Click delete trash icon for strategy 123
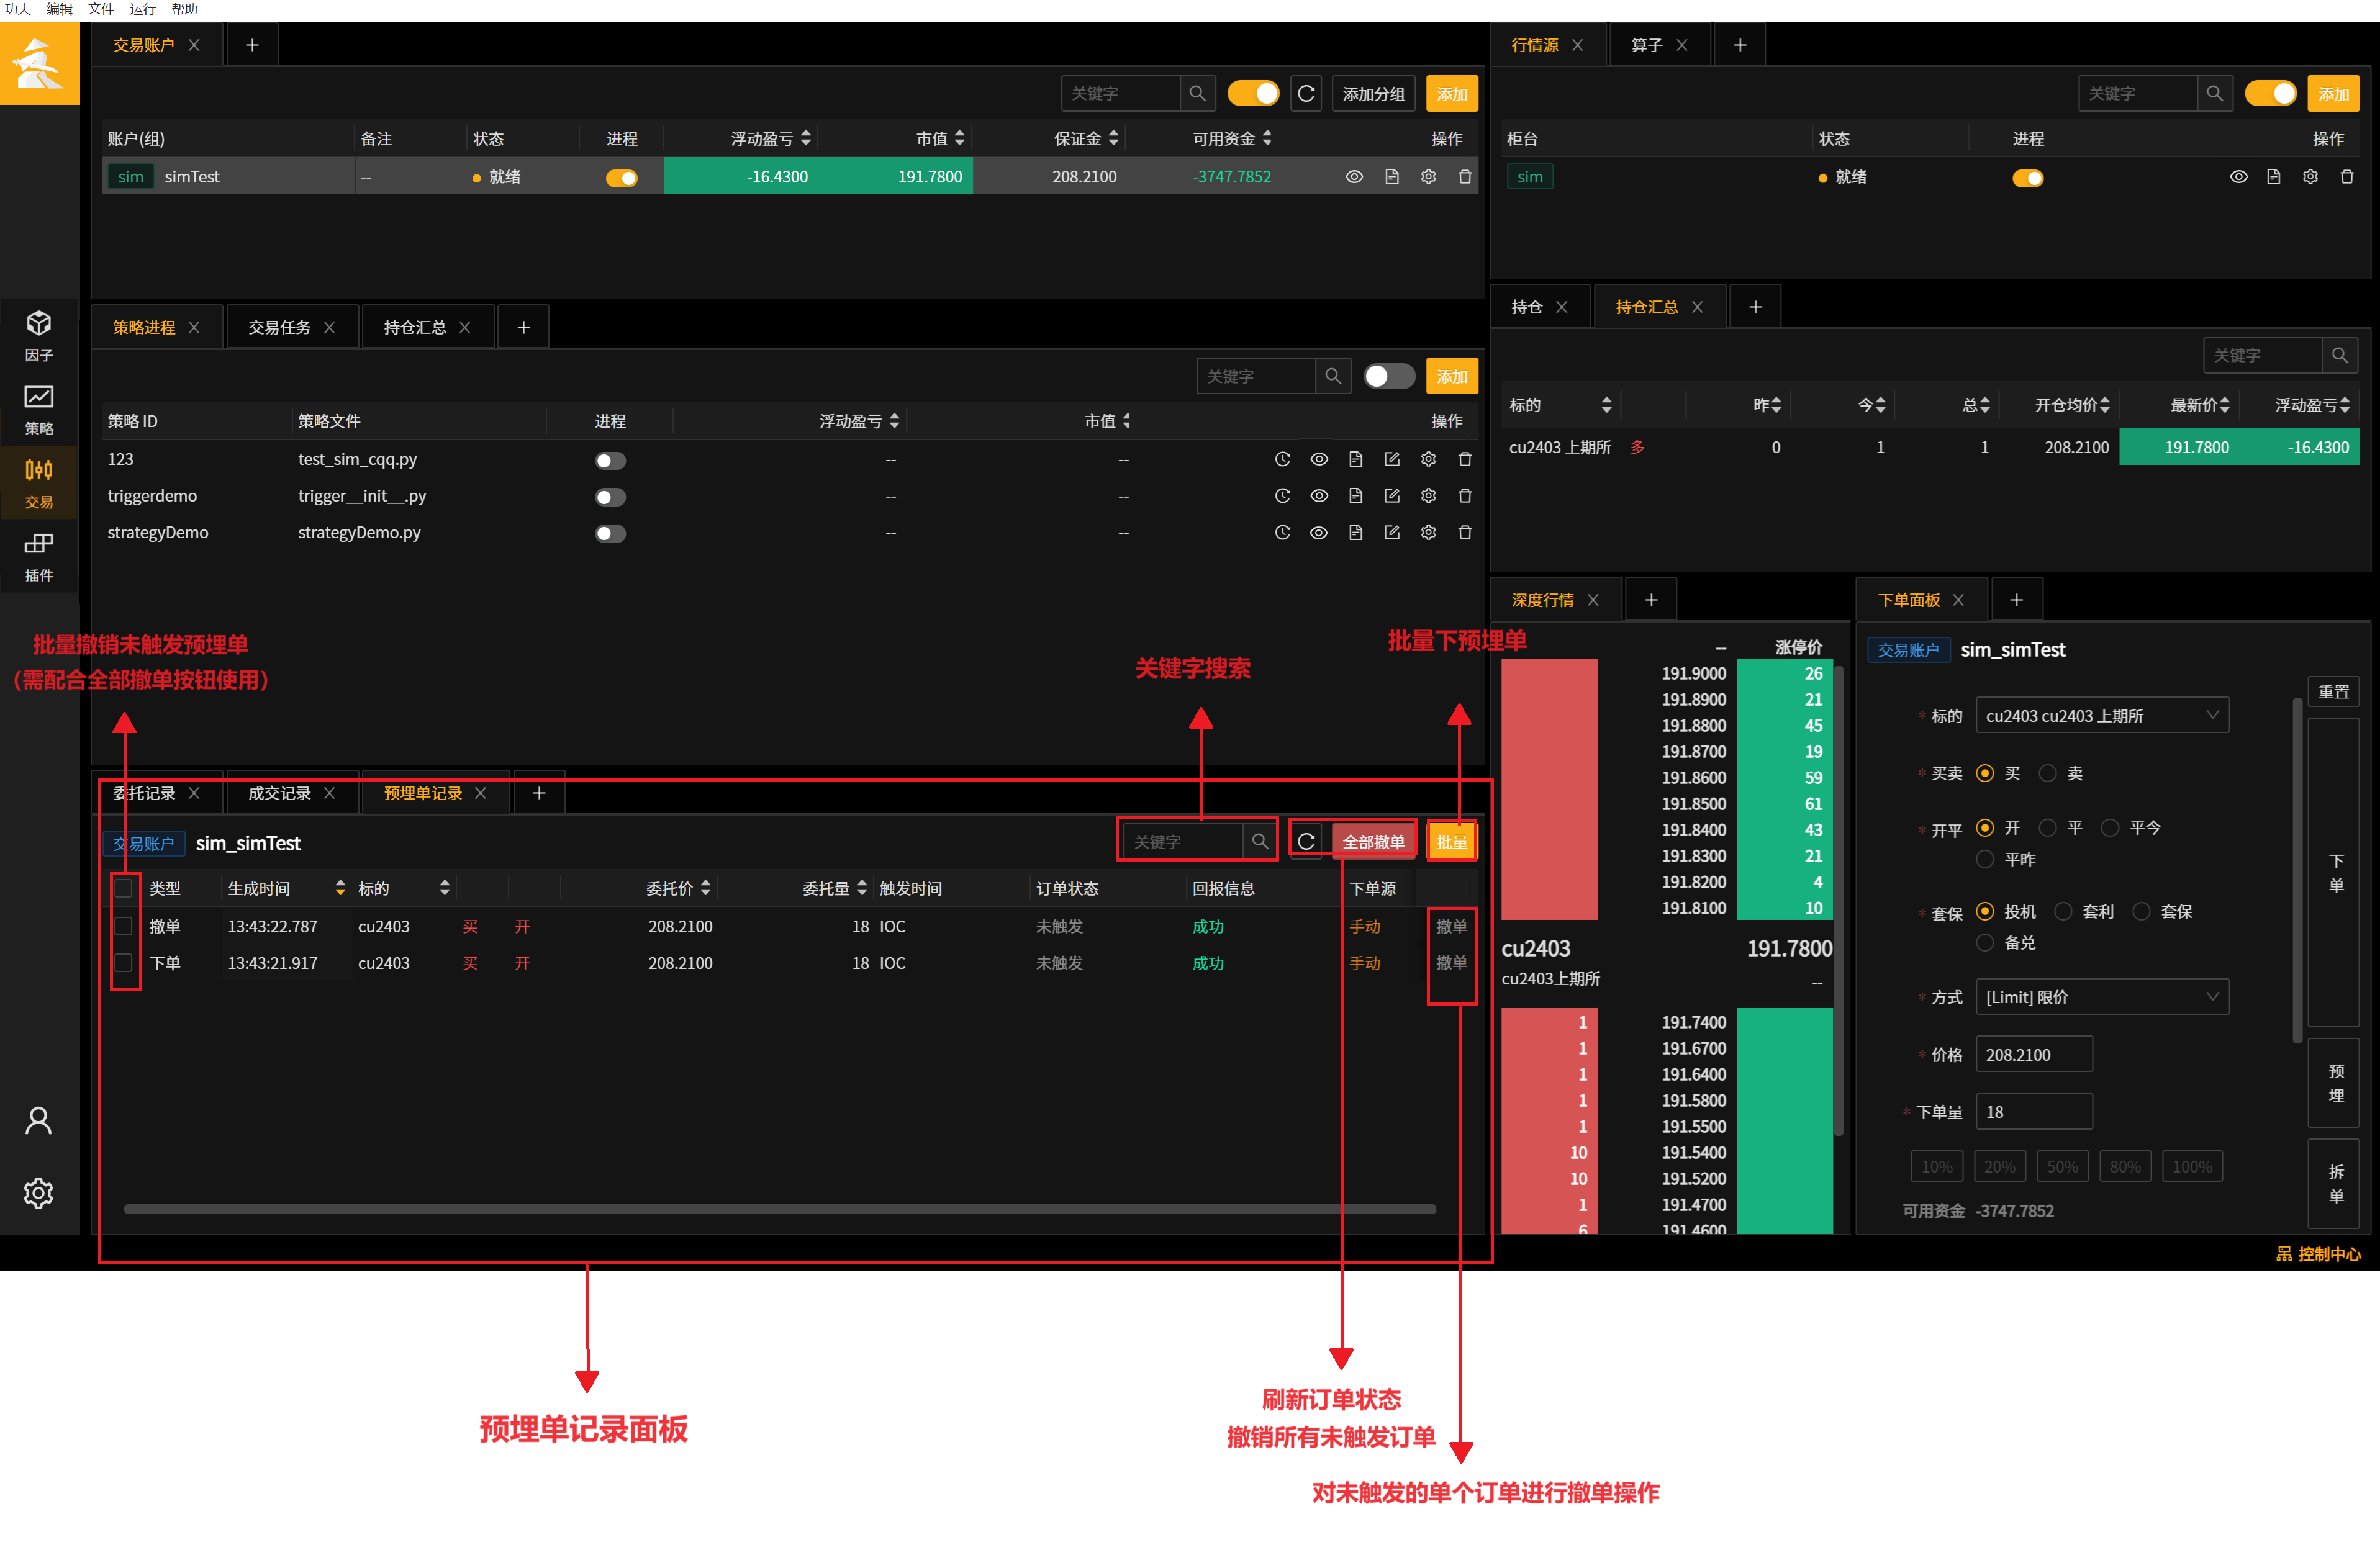This screenshot has height=1545, width=2380. click(x=1465, y=459)
